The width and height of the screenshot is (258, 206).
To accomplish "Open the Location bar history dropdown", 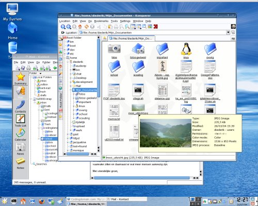I will [228, 32].
